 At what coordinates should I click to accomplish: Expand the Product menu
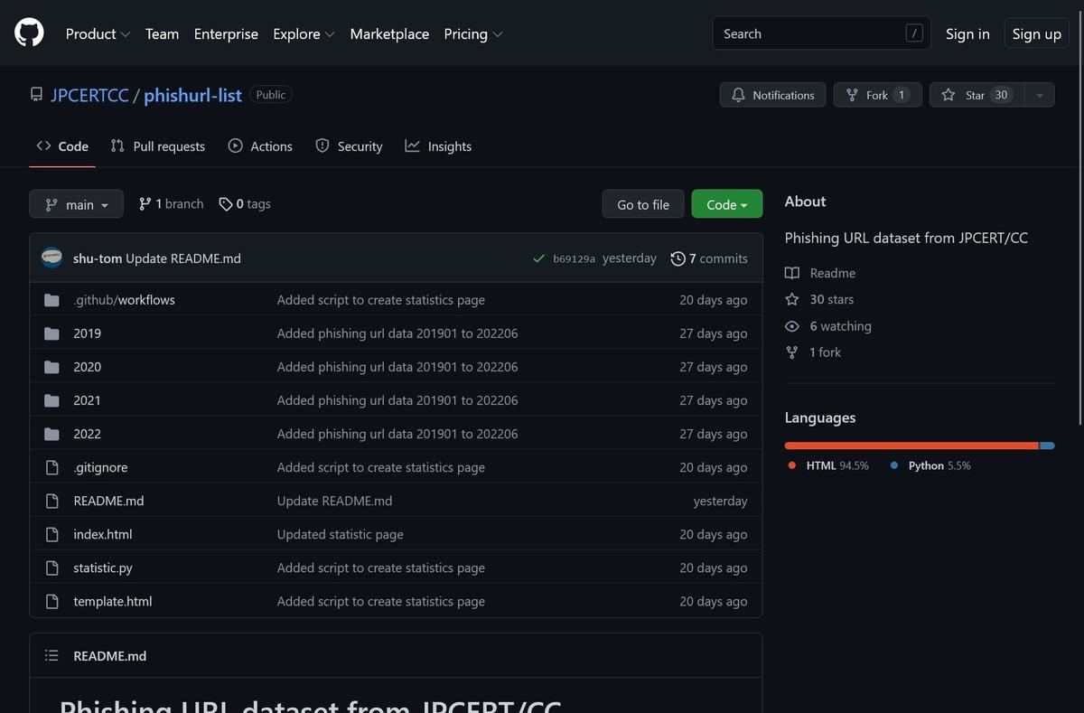(98, 33)
